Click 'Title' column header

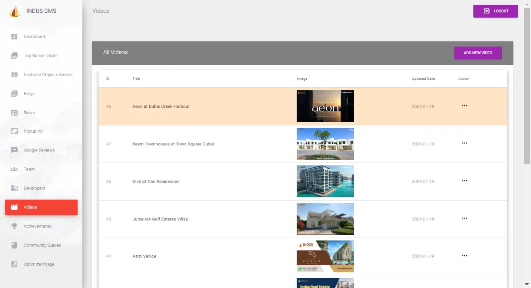tap(136, 78)
